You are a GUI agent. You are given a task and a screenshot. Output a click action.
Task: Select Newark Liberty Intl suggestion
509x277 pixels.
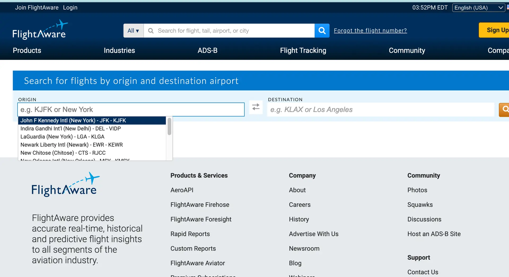click(x=92, y=145)
